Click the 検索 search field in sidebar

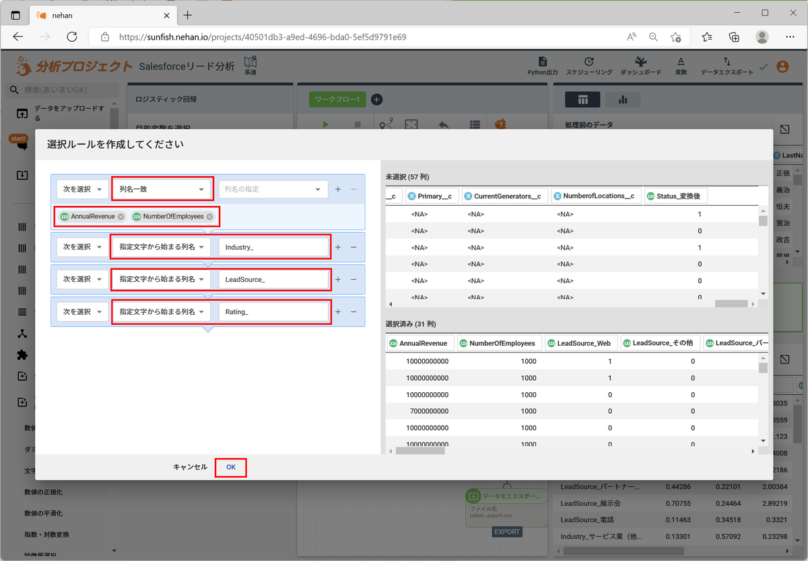click(63, 90)
